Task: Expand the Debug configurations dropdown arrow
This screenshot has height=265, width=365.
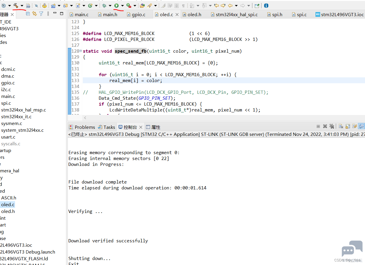Action: pyautogui.click(x=110, y=6)
